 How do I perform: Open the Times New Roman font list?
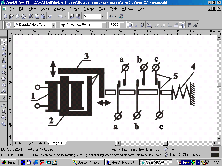coord(104,25)
